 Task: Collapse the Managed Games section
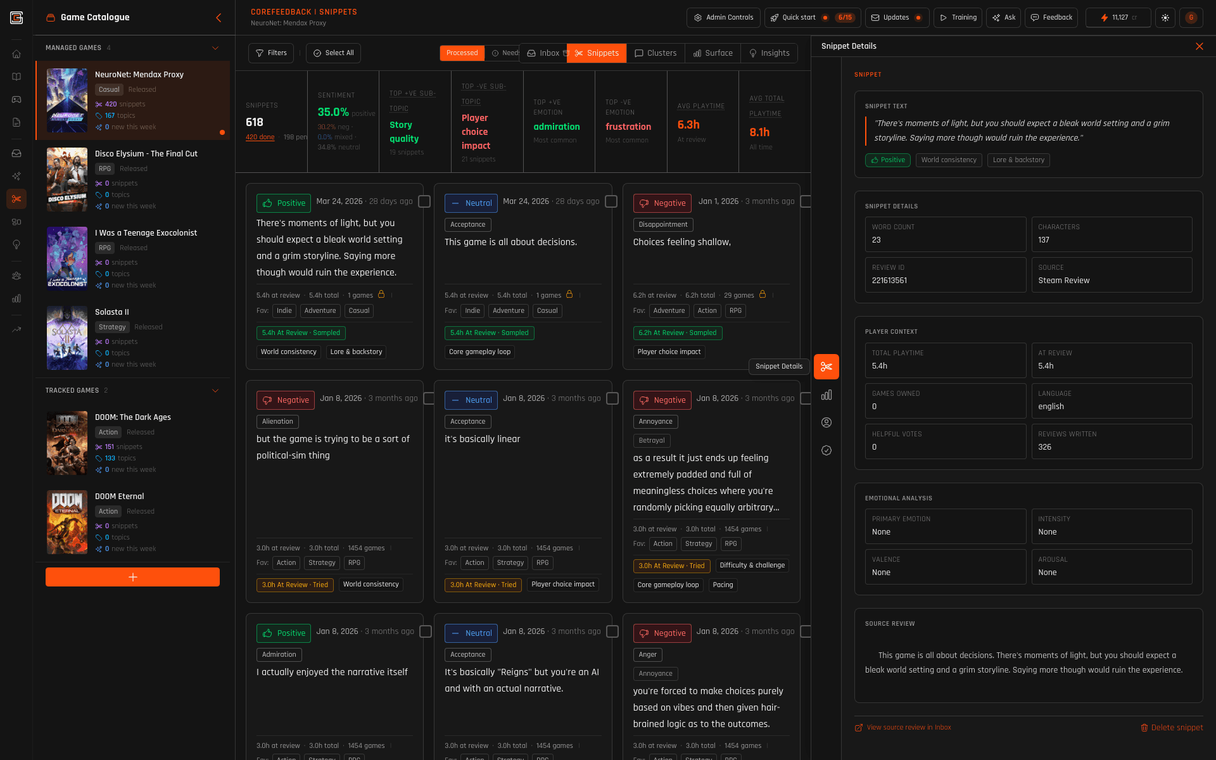pyautogui.click(x=215, y=48)
